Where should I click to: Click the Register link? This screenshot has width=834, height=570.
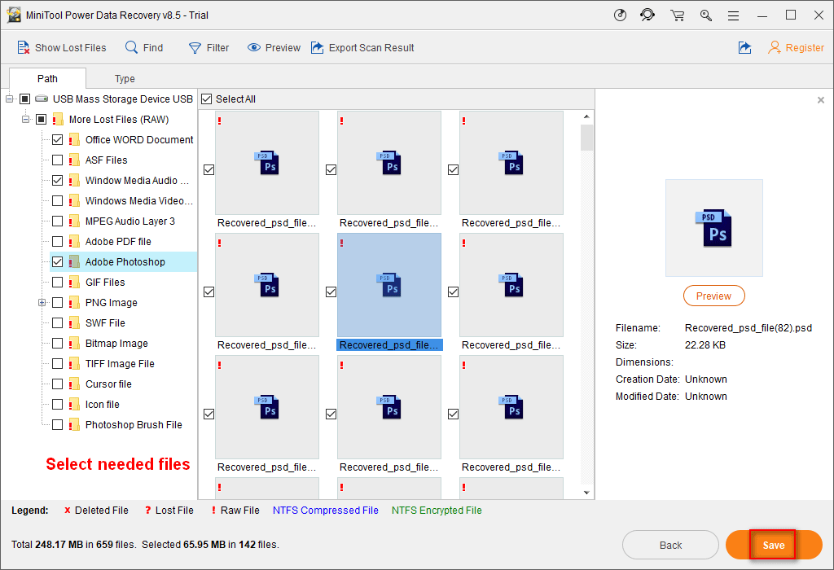click(805, 48)
